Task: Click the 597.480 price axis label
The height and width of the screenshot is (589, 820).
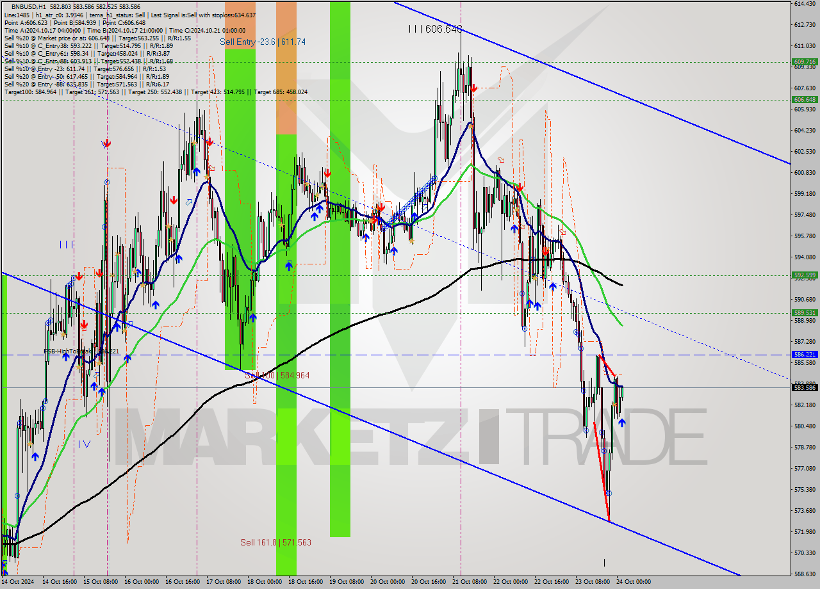Action: point(805,215)
